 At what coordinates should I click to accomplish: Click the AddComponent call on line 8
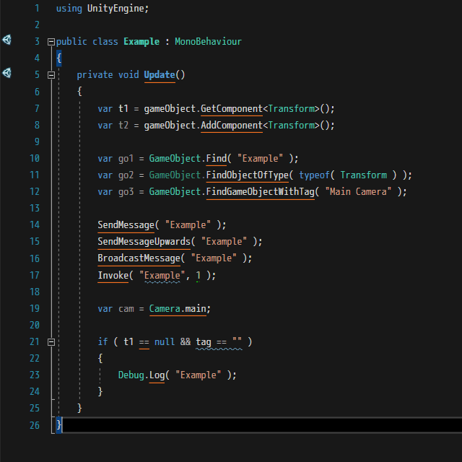[232, 126]
